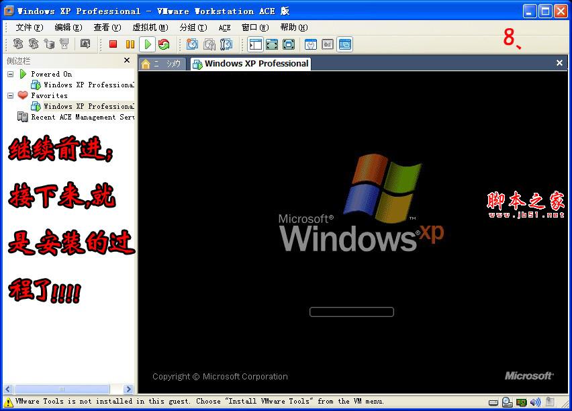The height and width of the screenshot is (411, 572).
Task: Click the VMware Tools not installed message
Action: 199,401
